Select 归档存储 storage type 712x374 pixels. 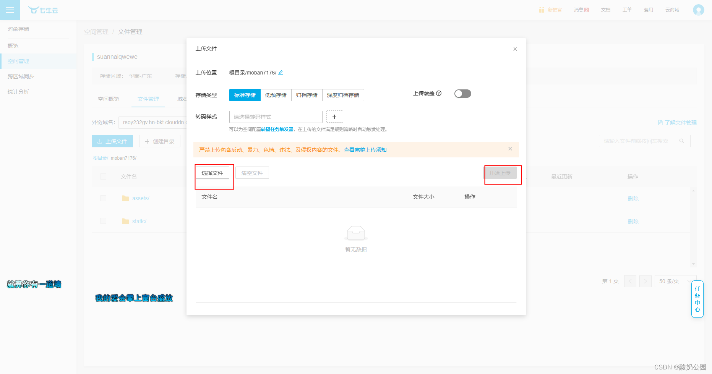tap(307, 95)
